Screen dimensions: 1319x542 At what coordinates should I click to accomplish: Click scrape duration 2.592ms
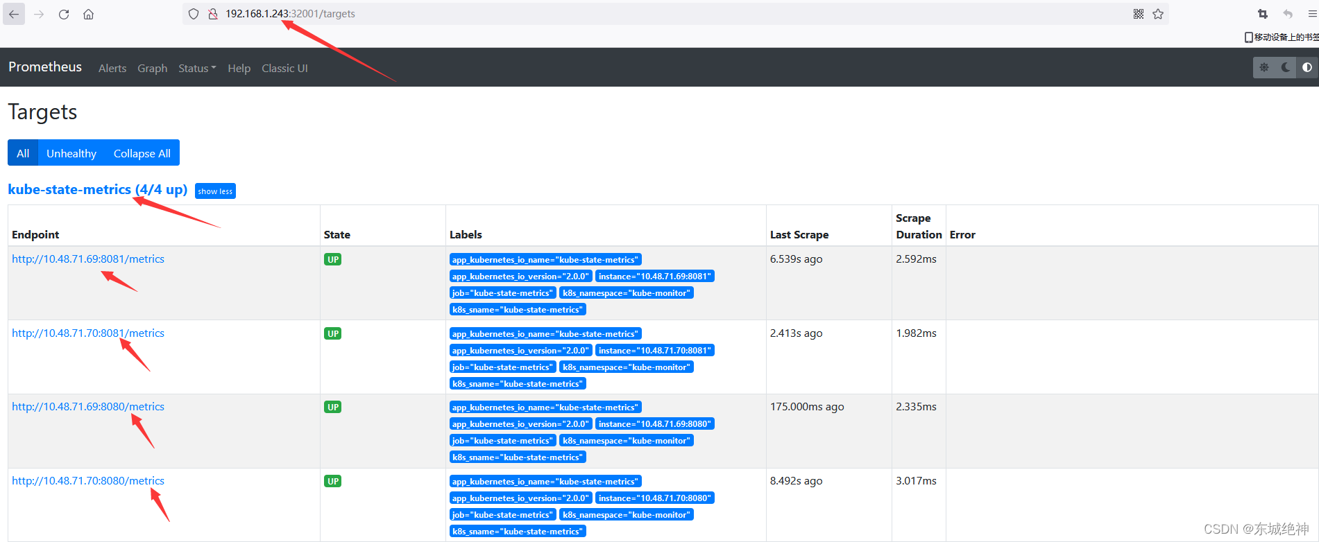pos(916,259)
